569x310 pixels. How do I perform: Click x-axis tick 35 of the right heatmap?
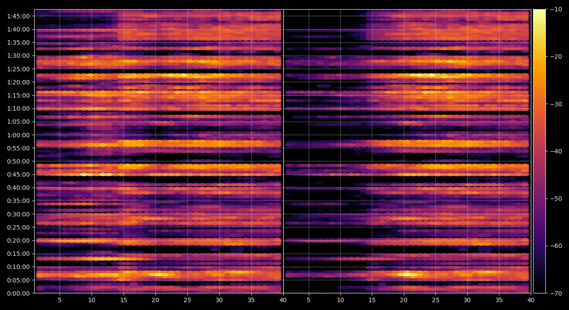click(499, 300)
